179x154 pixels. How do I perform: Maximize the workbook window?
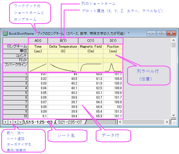[161, 33]
